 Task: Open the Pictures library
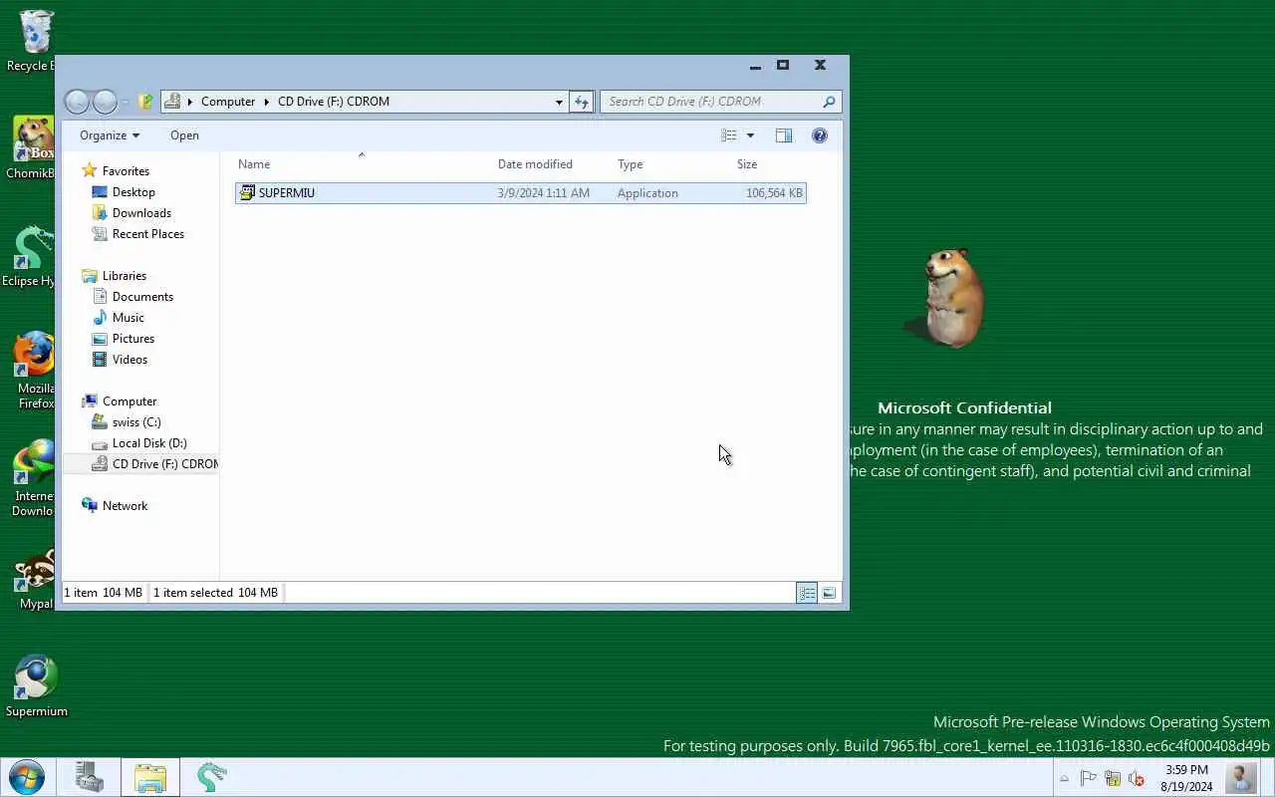pos(133,339)
